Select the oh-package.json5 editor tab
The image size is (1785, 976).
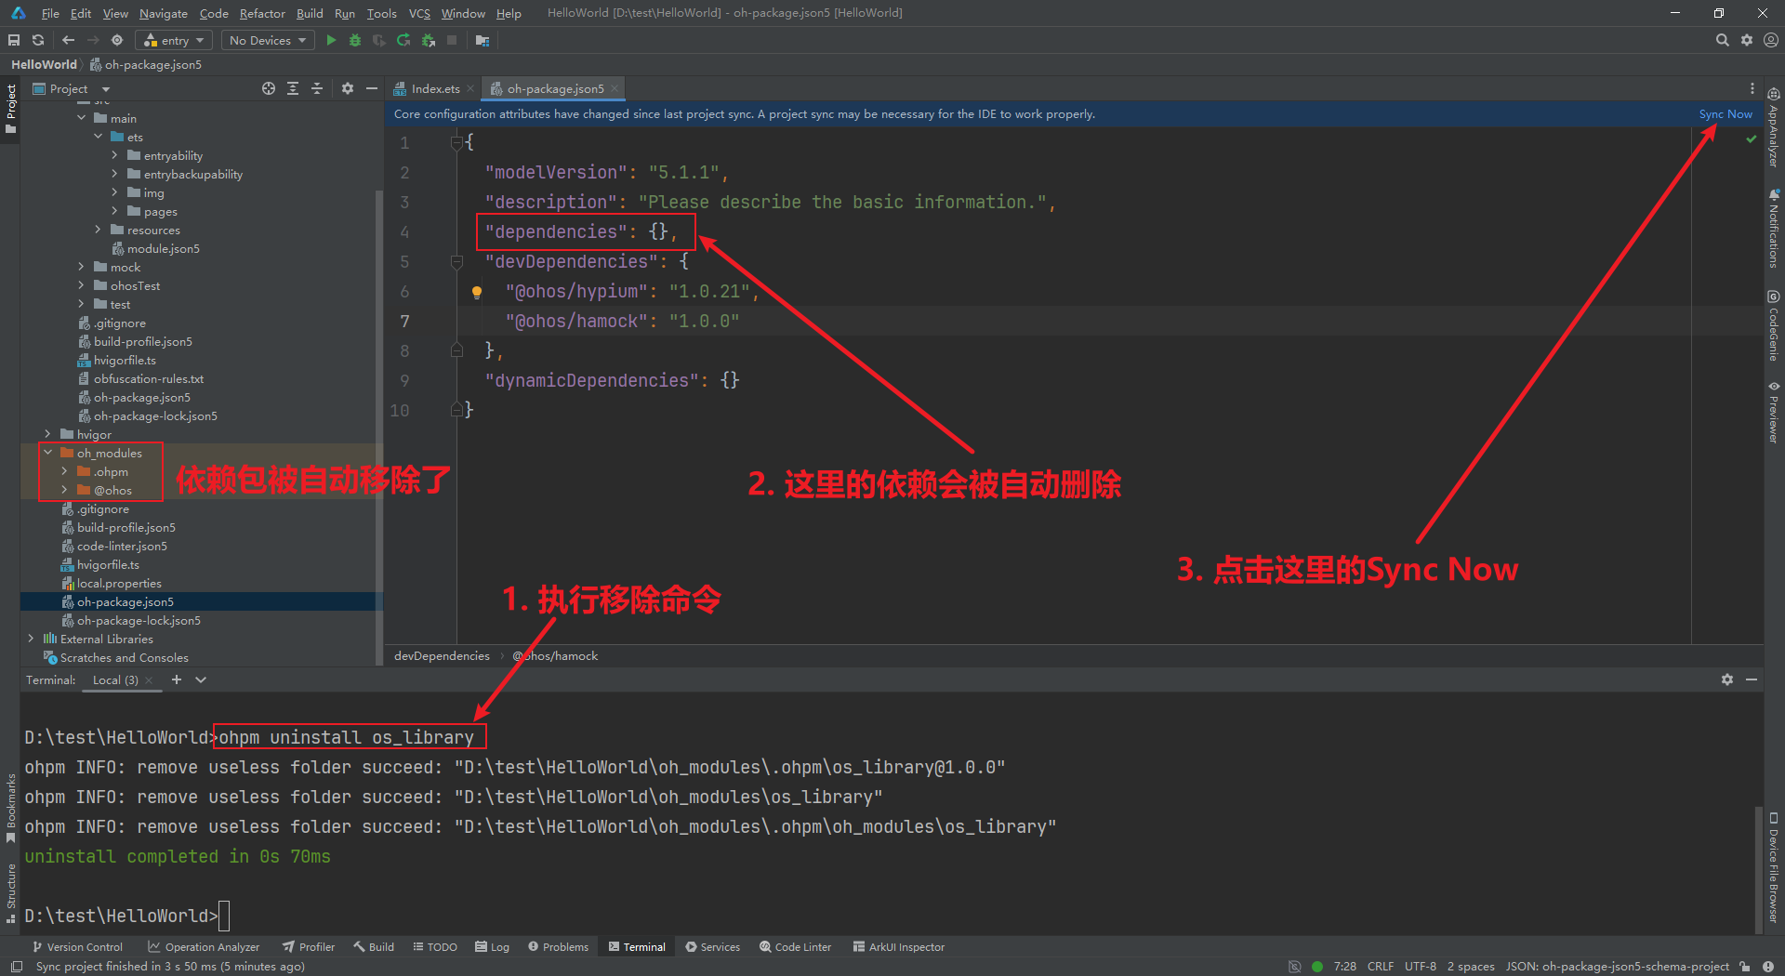[554, 88]
